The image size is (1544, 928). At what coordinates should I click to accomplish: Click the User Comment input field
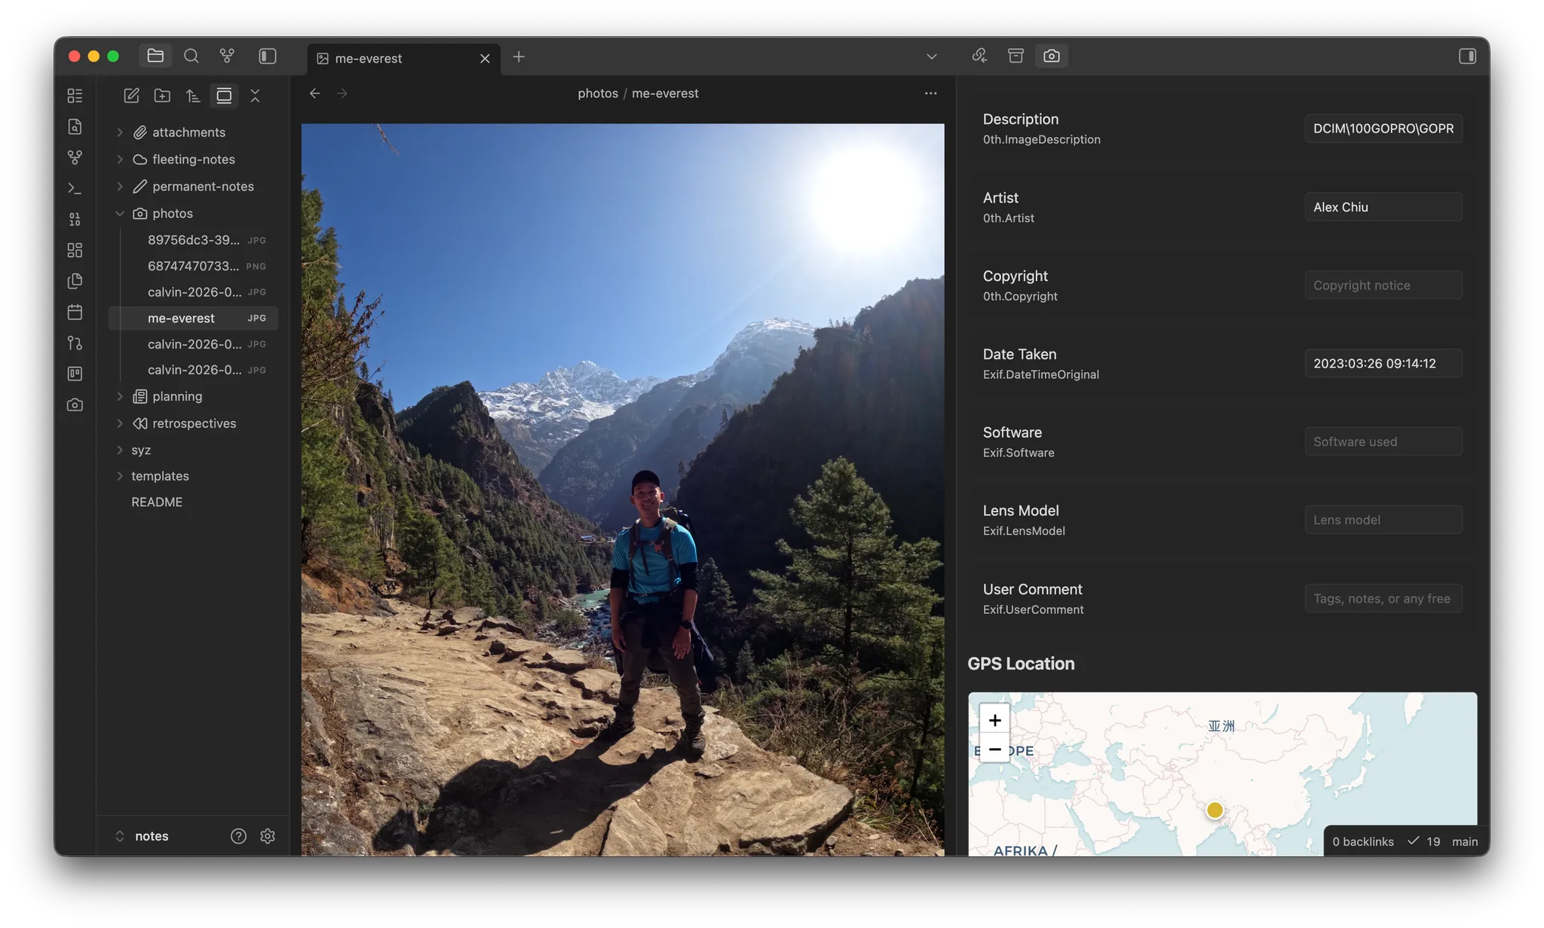1383,599
